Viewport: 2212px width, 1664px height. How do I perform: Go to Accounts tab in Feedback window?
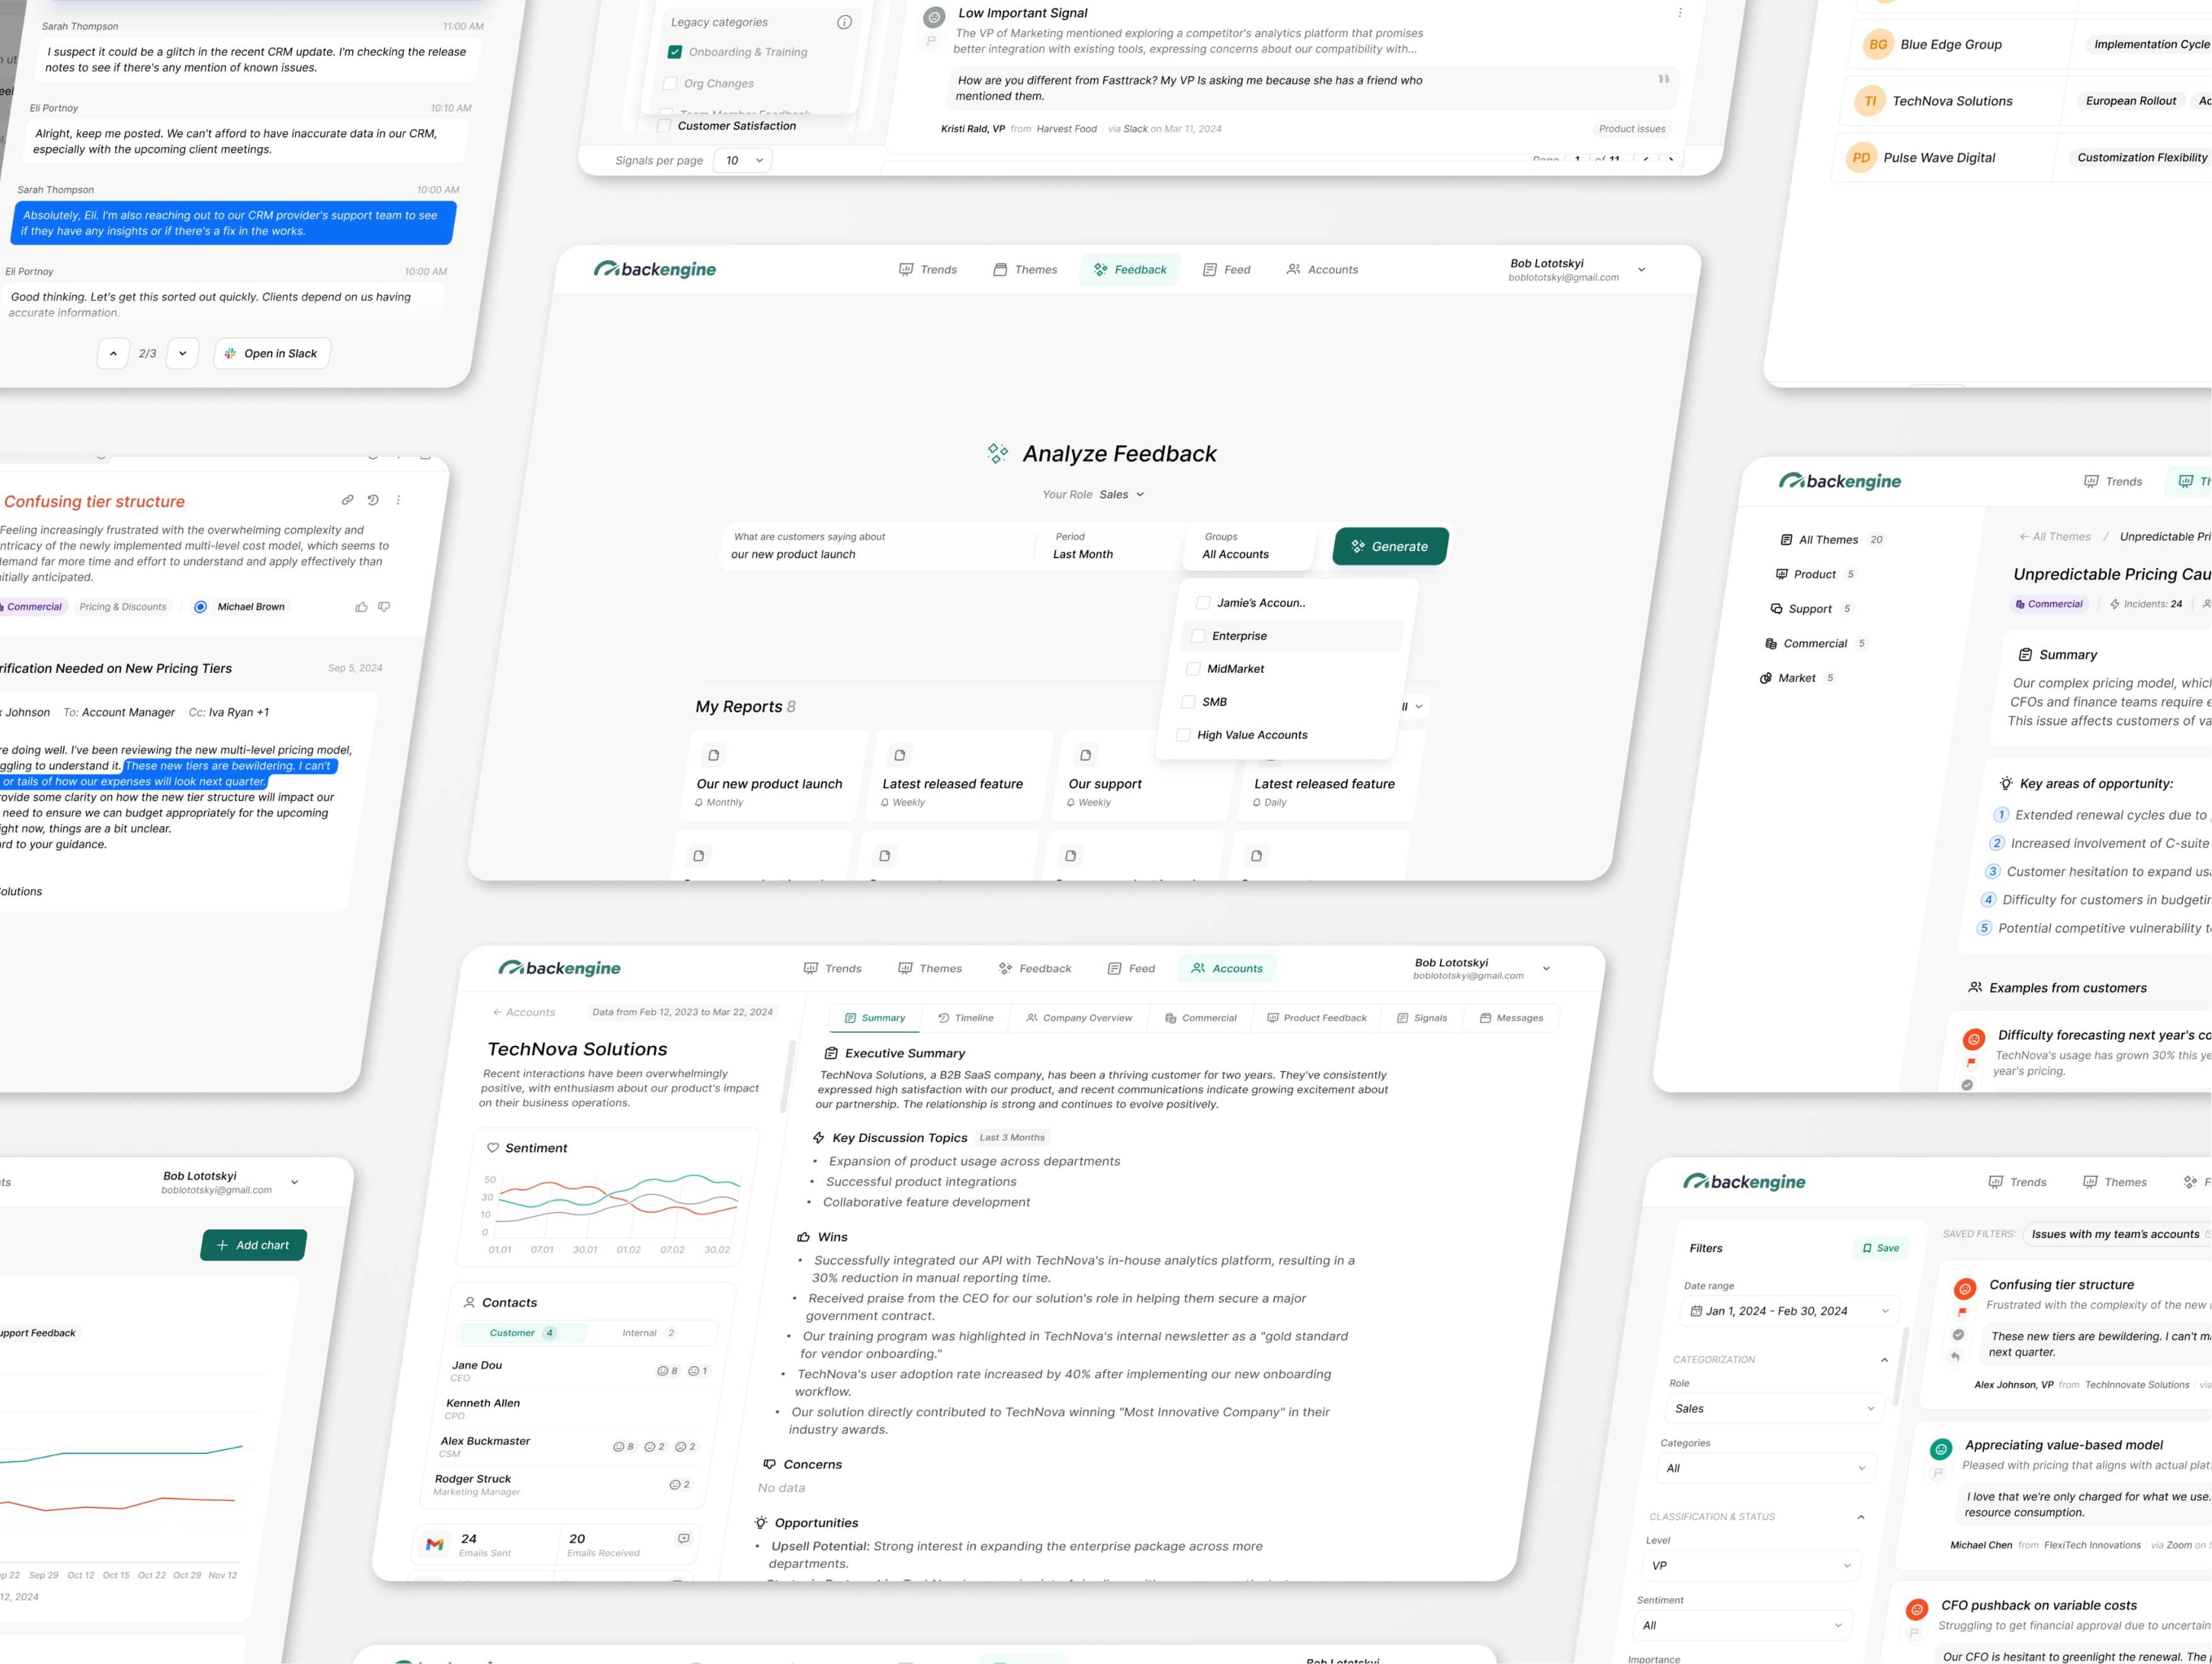[1321, 269]
